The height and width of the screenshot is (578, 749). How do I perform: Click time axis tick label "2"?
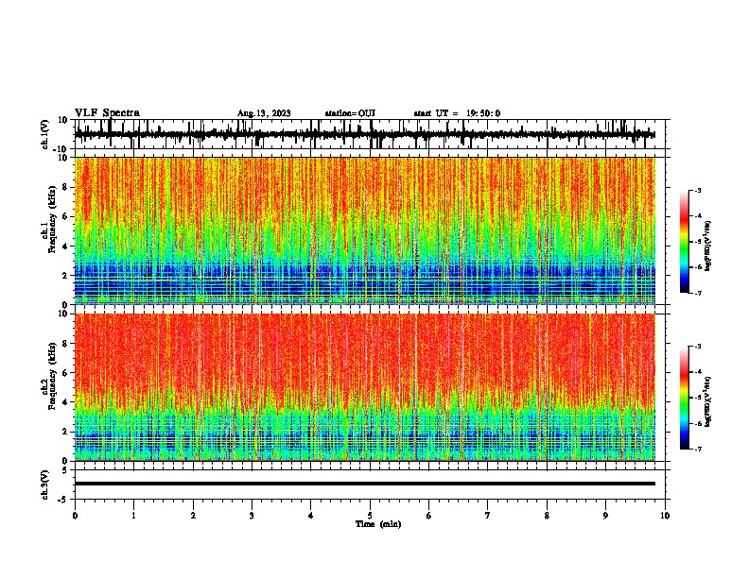click(193, 516)
